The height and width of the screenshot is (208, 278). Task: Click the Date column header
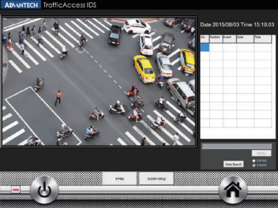245,39
